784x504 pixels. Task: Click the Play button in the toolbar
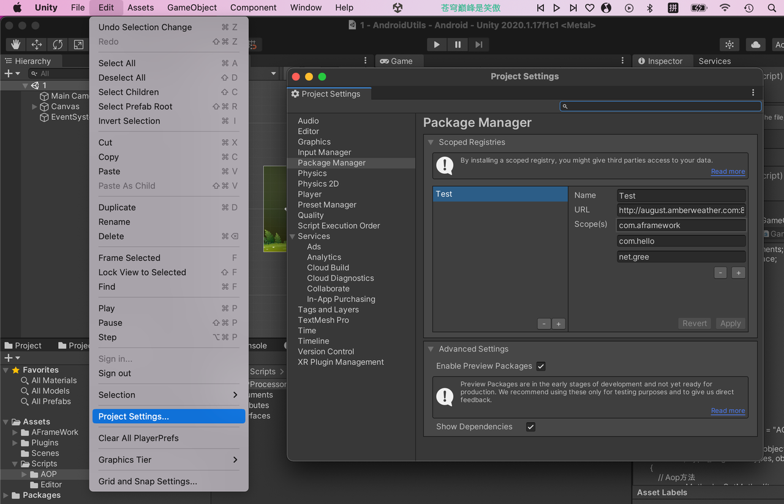437,44
